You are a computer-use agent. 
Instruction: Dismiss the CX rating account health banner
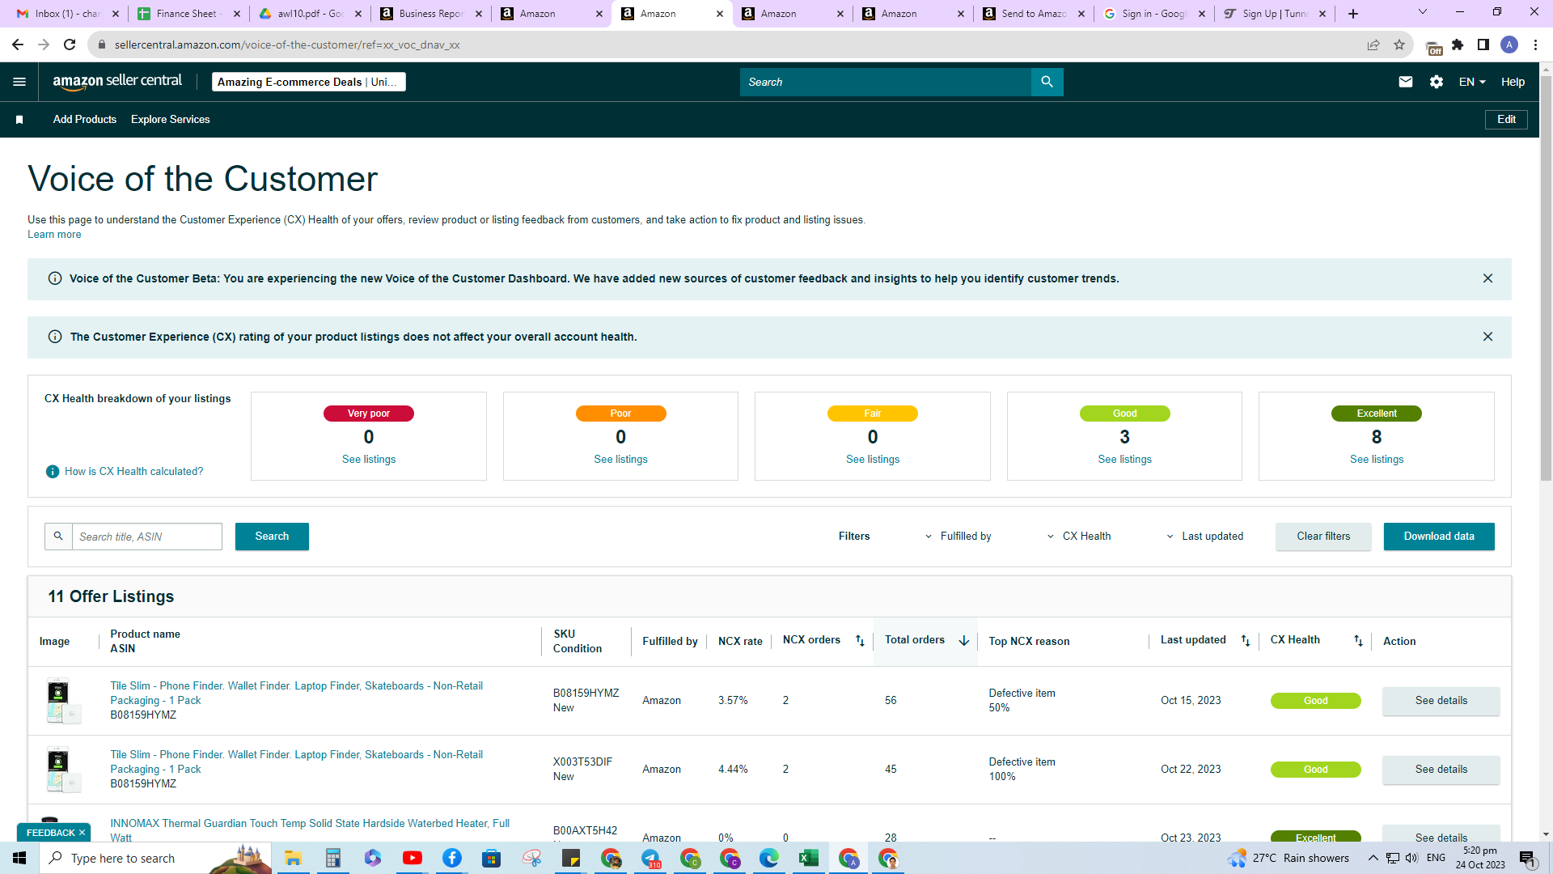pyautogui.click(x=1487, y=337)
